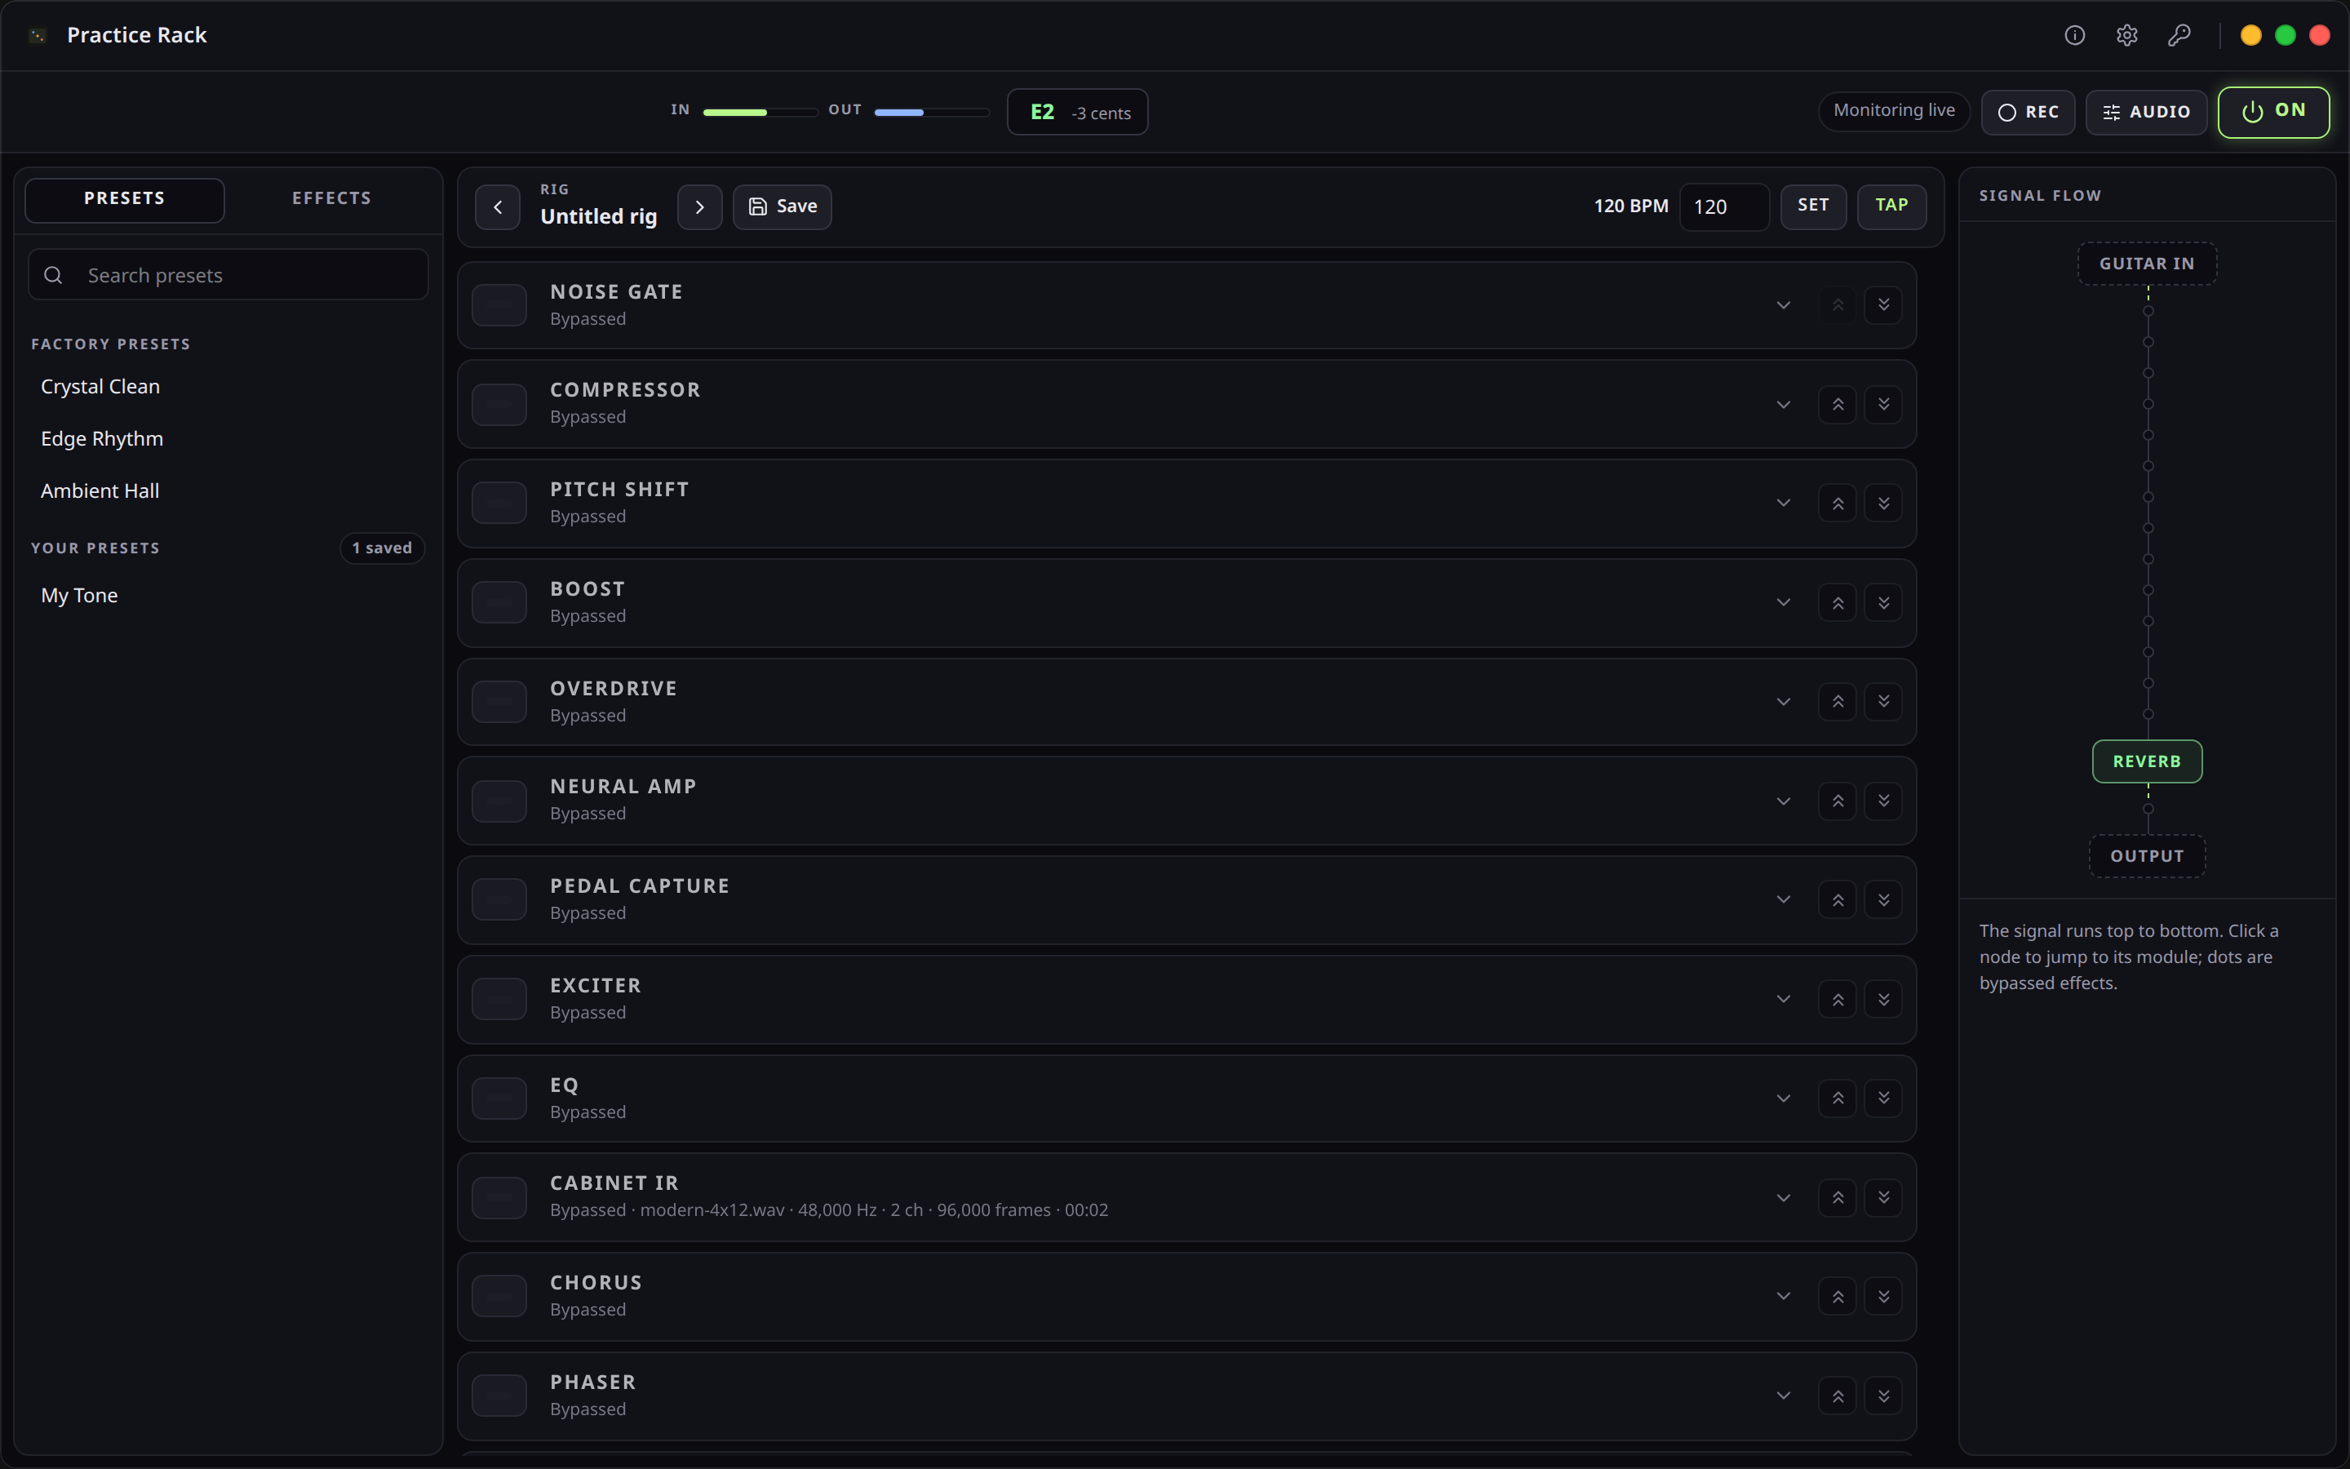Go to next rig arrow

pos(699,207)
